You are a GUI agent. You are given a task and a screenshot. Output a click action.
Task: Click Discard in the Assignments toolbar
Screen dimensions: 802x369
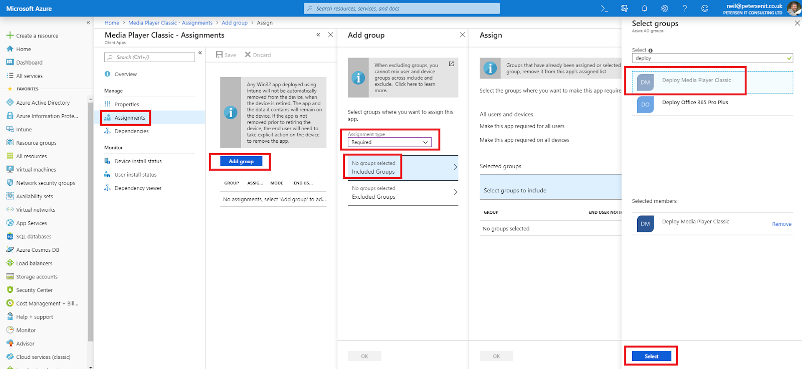(x=258, y=55)
